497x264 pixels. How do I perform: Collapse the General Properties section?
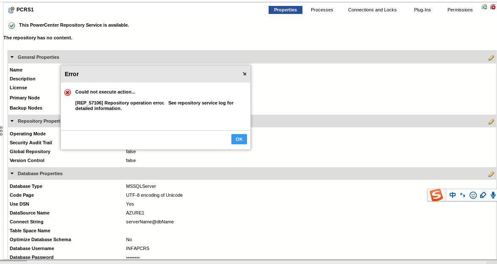[x=12, y=58]
